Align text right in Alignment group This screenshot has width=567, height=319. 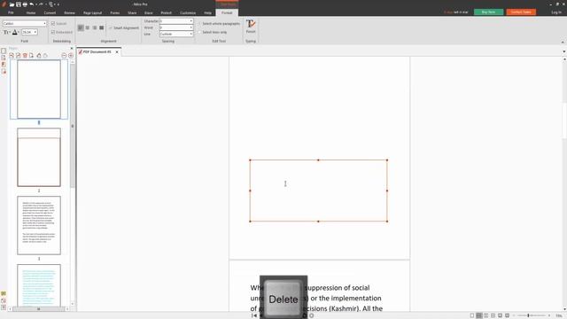pos(95,27)
